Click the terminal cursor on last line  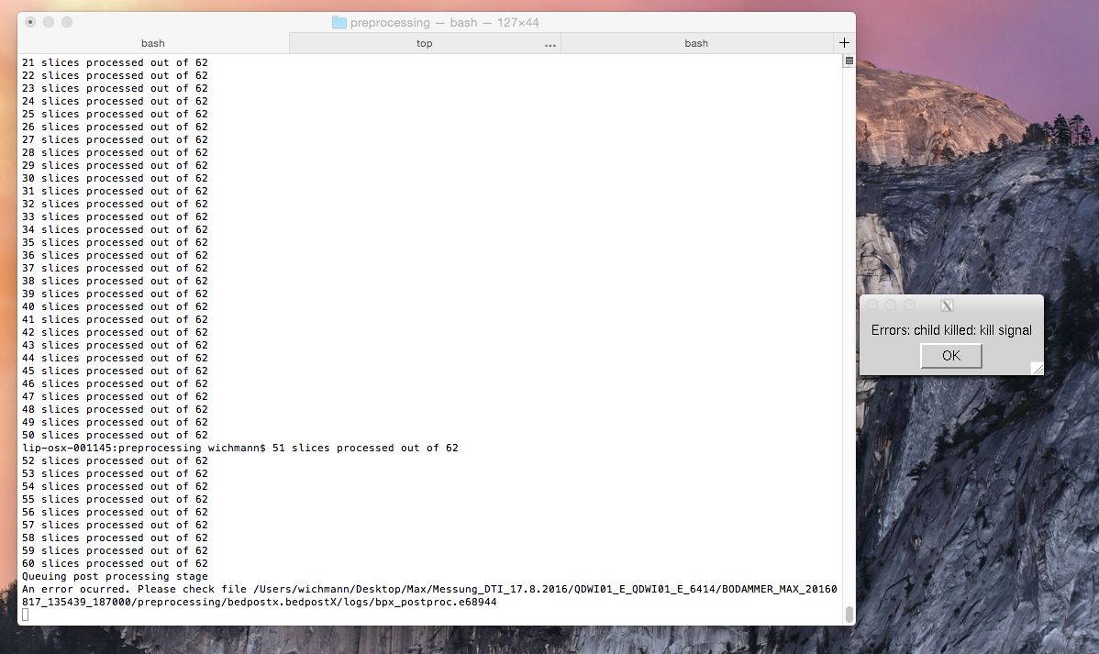coord(26,615)
